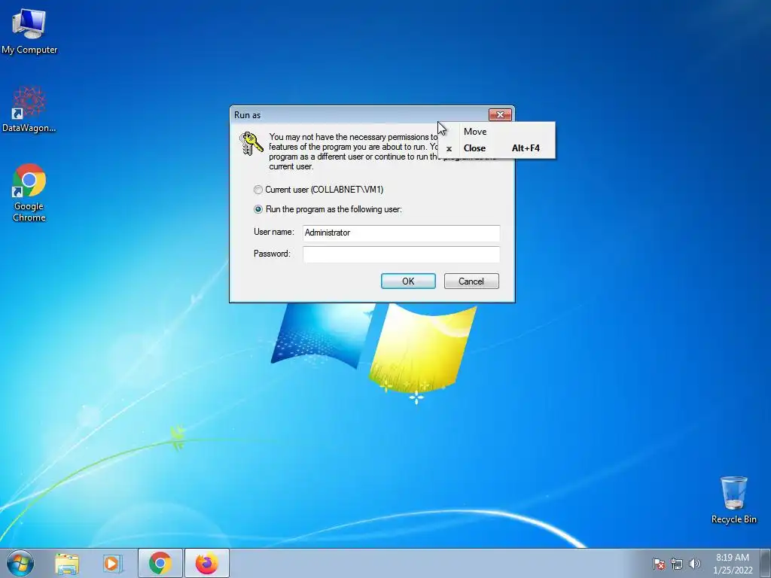771x578 pixels.
Task: Cancel the Run as dialog
Action: point(471,281)
